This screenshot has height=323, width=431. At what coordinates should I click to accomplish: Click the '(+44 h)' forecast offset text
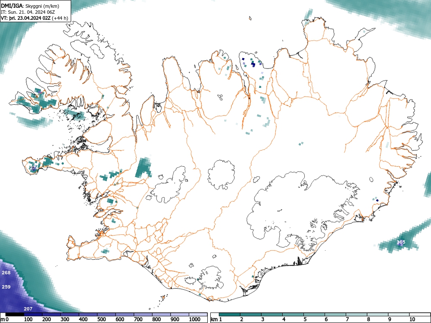(59, 18)
